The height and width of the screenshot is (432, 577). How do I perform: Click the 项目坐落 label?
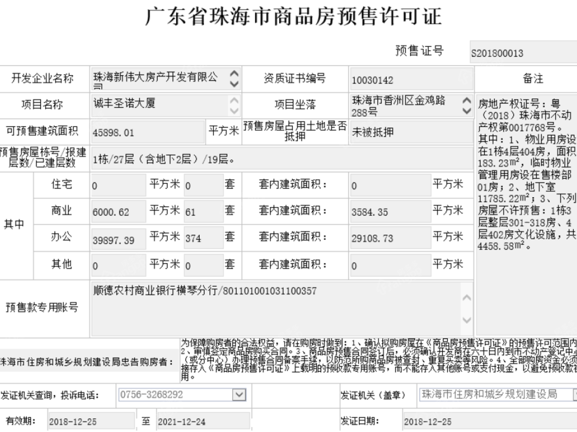click(295, 105)
